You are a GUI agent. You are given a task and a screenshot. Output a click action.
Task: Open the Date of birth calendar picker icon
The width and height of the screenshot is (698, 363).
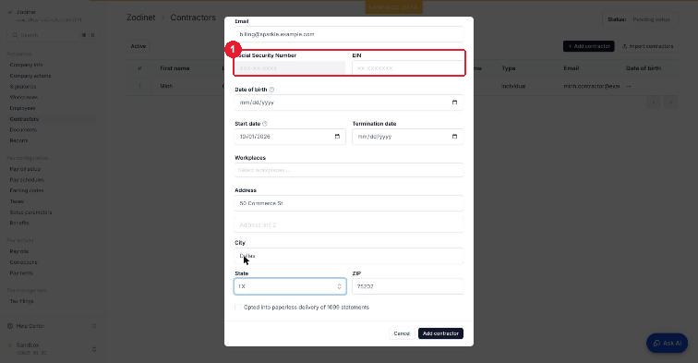pos(454,103)
